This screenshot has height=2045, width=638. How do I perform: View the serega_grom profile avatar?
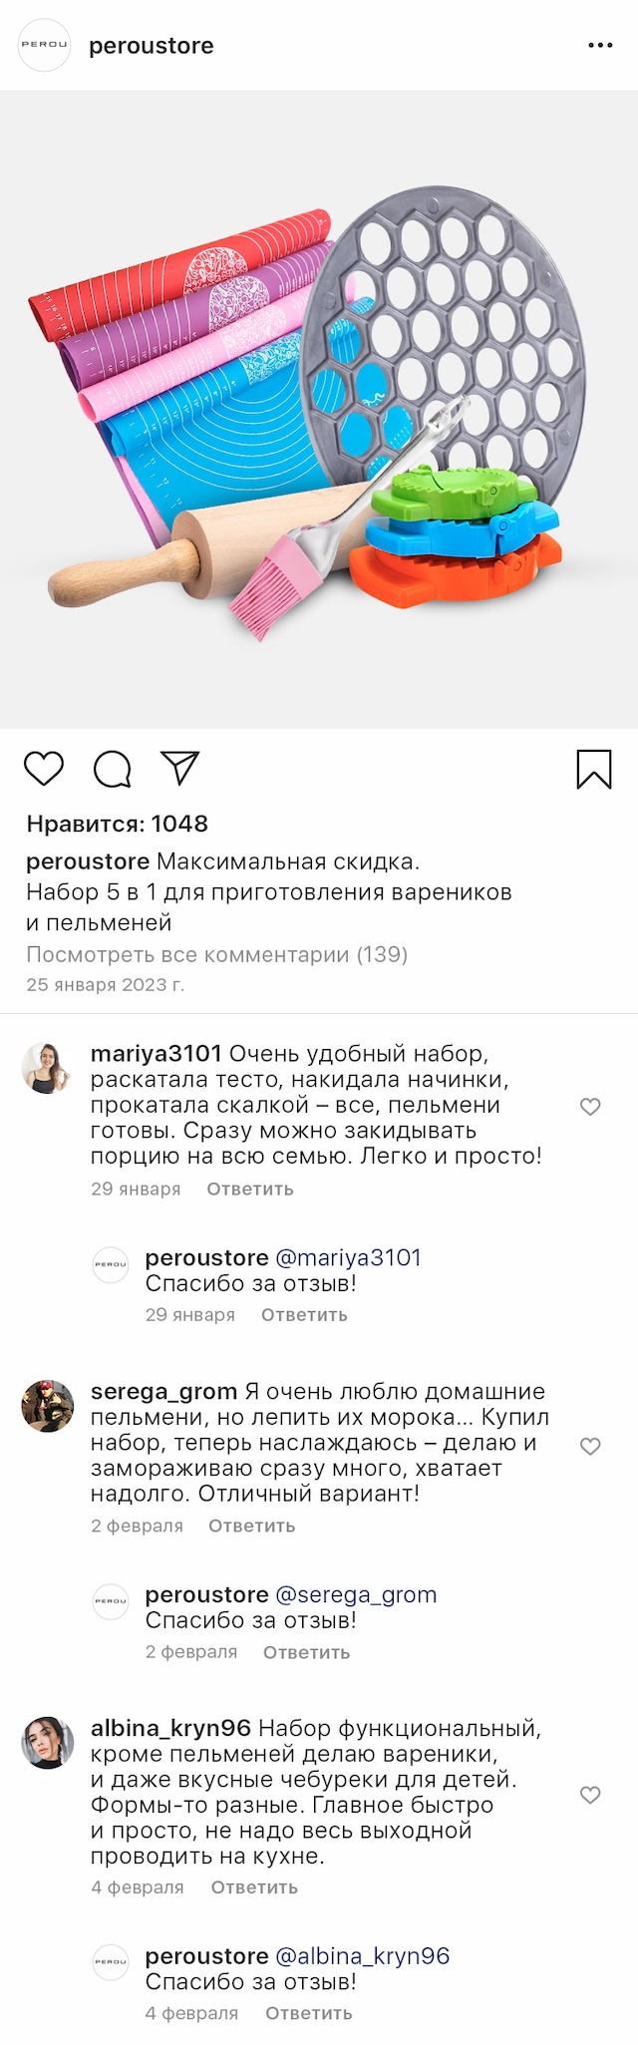pos(48,1406)
